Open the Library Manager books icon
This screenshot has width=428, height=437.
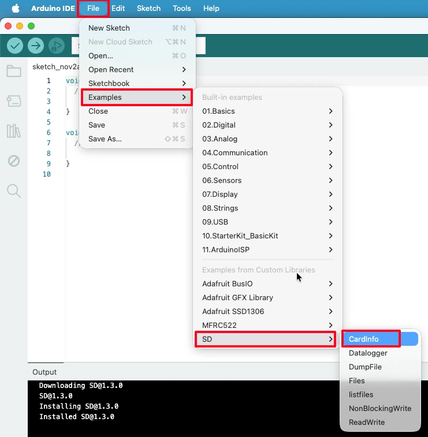click(14, 130)
